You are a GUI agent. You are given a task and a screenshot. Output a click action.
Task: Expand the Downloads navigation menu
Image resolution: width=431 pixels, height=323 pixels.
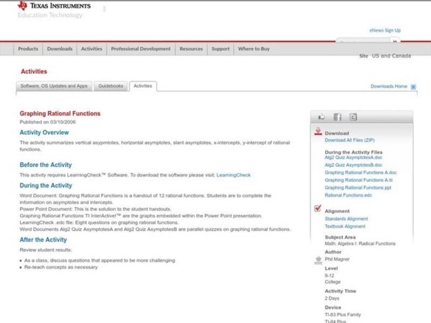click(x=59, y=49)
